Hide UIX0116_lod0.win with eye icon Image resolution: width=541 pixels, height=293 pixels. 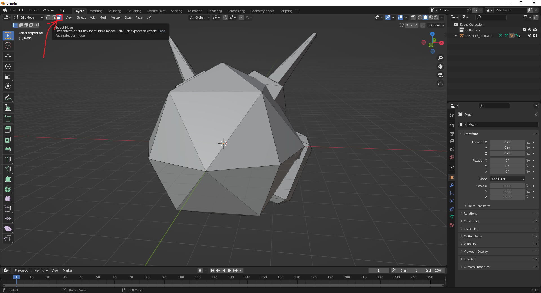click(x=529, y=35)
